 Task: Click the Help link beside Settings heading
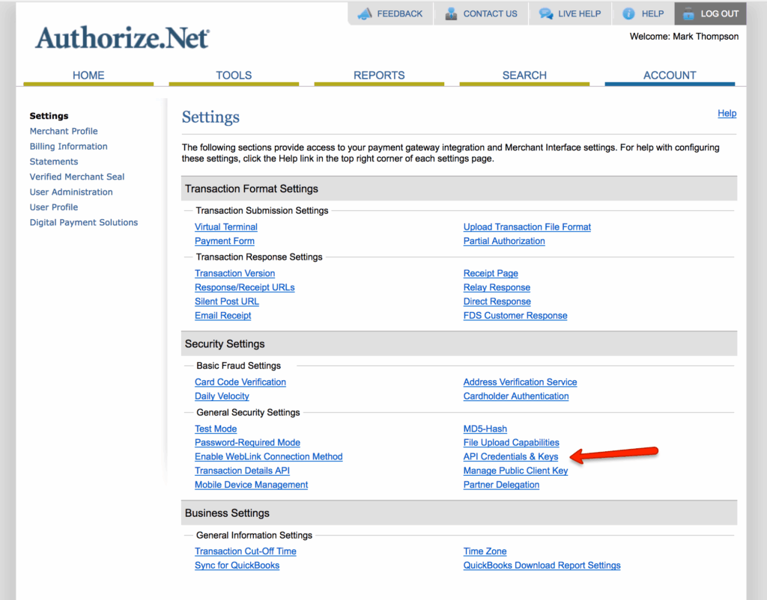[x=727, y=113]
